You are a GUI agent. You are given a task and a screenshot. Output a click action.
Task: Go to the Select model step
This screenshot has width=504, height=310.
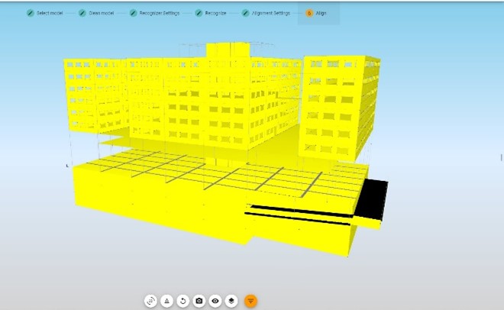pos(45,13)
